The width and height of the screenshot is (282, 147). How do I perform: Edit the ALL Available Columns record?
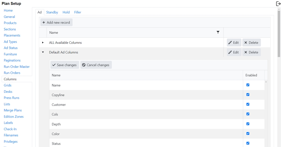234,43
